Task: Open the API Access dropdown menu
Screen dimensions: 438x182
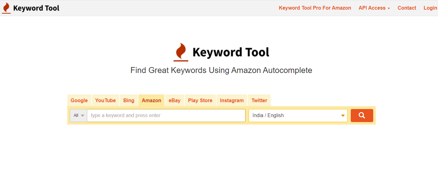Action: [374, 8]
